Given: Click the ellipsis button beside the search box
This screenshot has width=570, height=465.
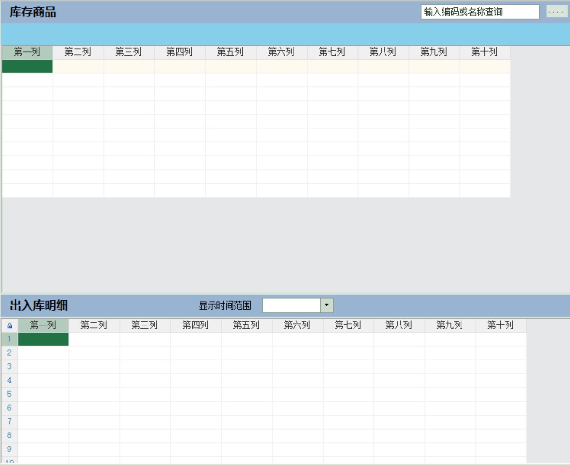Looking at the screenshot, I should (x=556, y=12).
